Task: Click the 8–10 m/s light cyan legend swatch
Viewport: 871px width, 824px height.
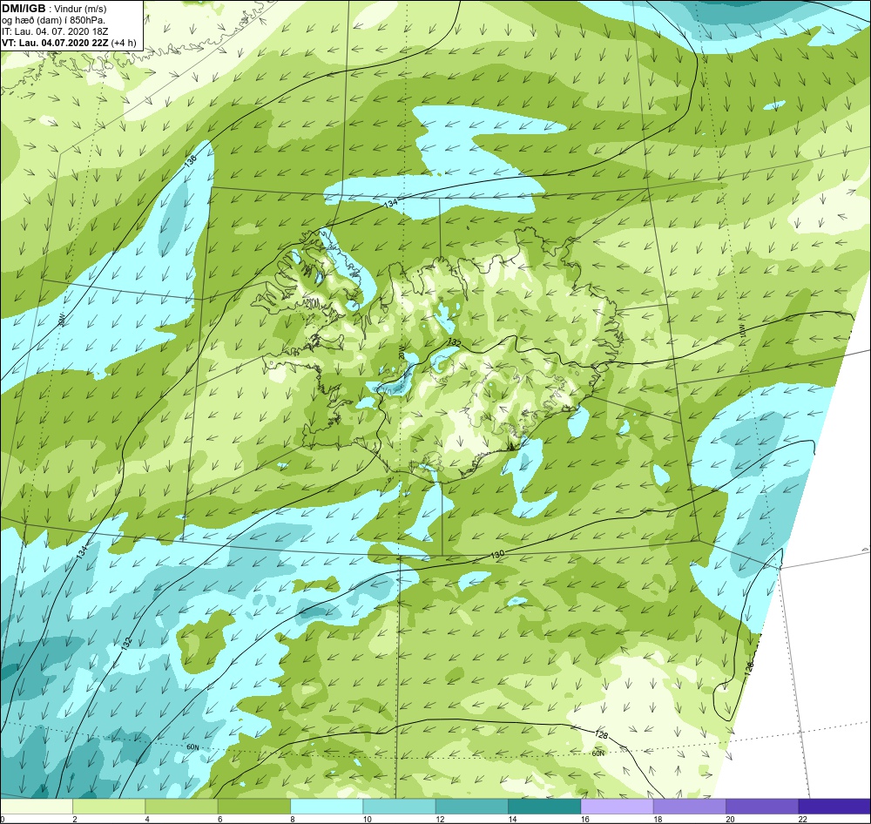Action: tap(327, 807)
